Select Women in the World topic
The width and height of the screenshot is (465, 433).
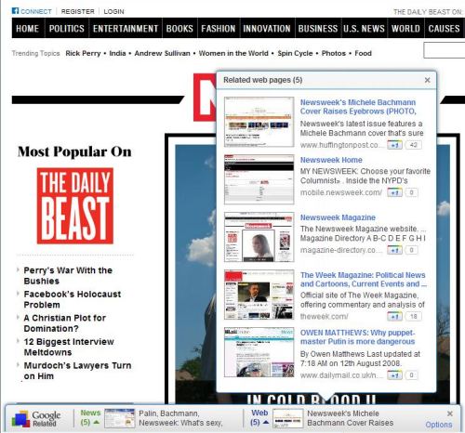(233, 53)
